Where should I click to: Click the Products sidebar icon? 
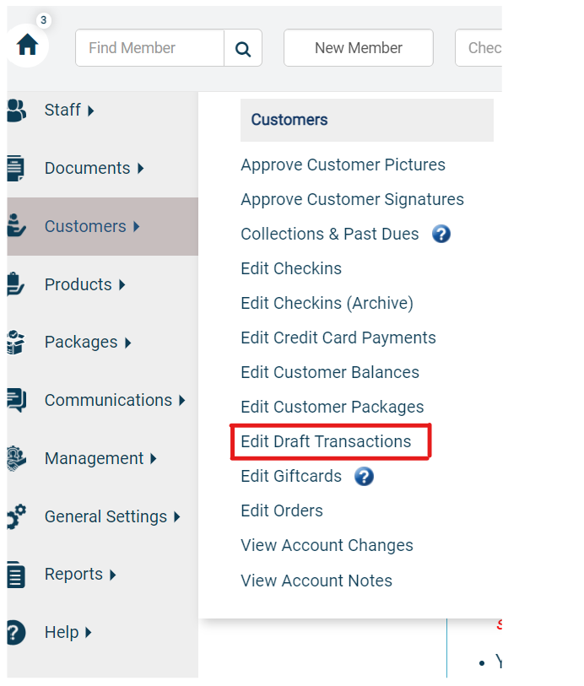tap(15, 284)
